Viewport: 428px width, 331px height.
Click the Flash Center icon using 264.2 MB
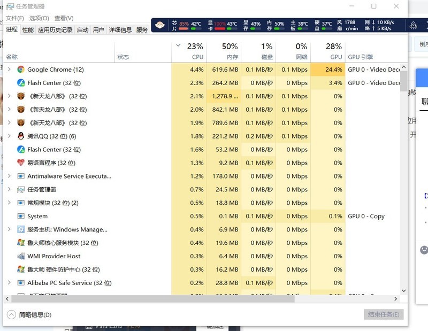click(21, 83)
